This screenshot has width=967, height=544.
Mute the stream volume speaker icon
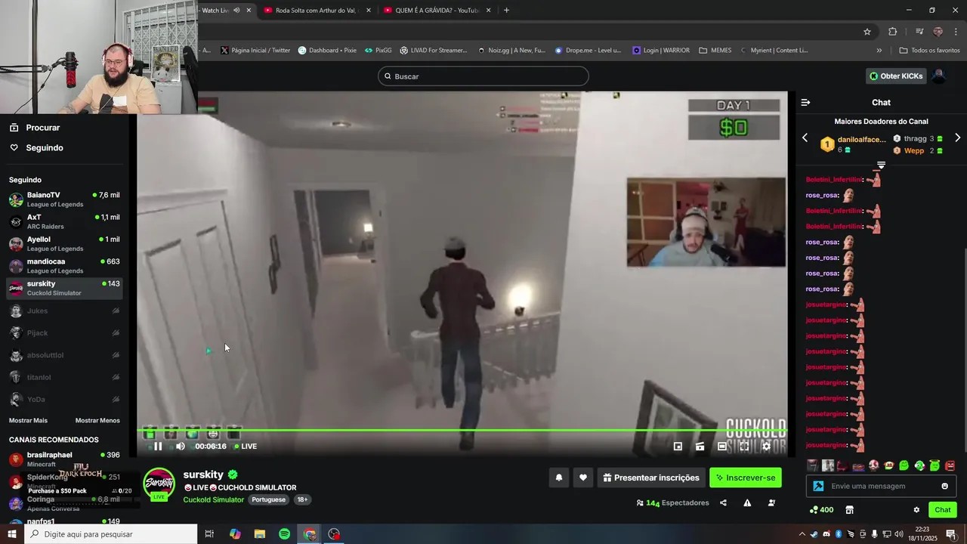point(180,447)
